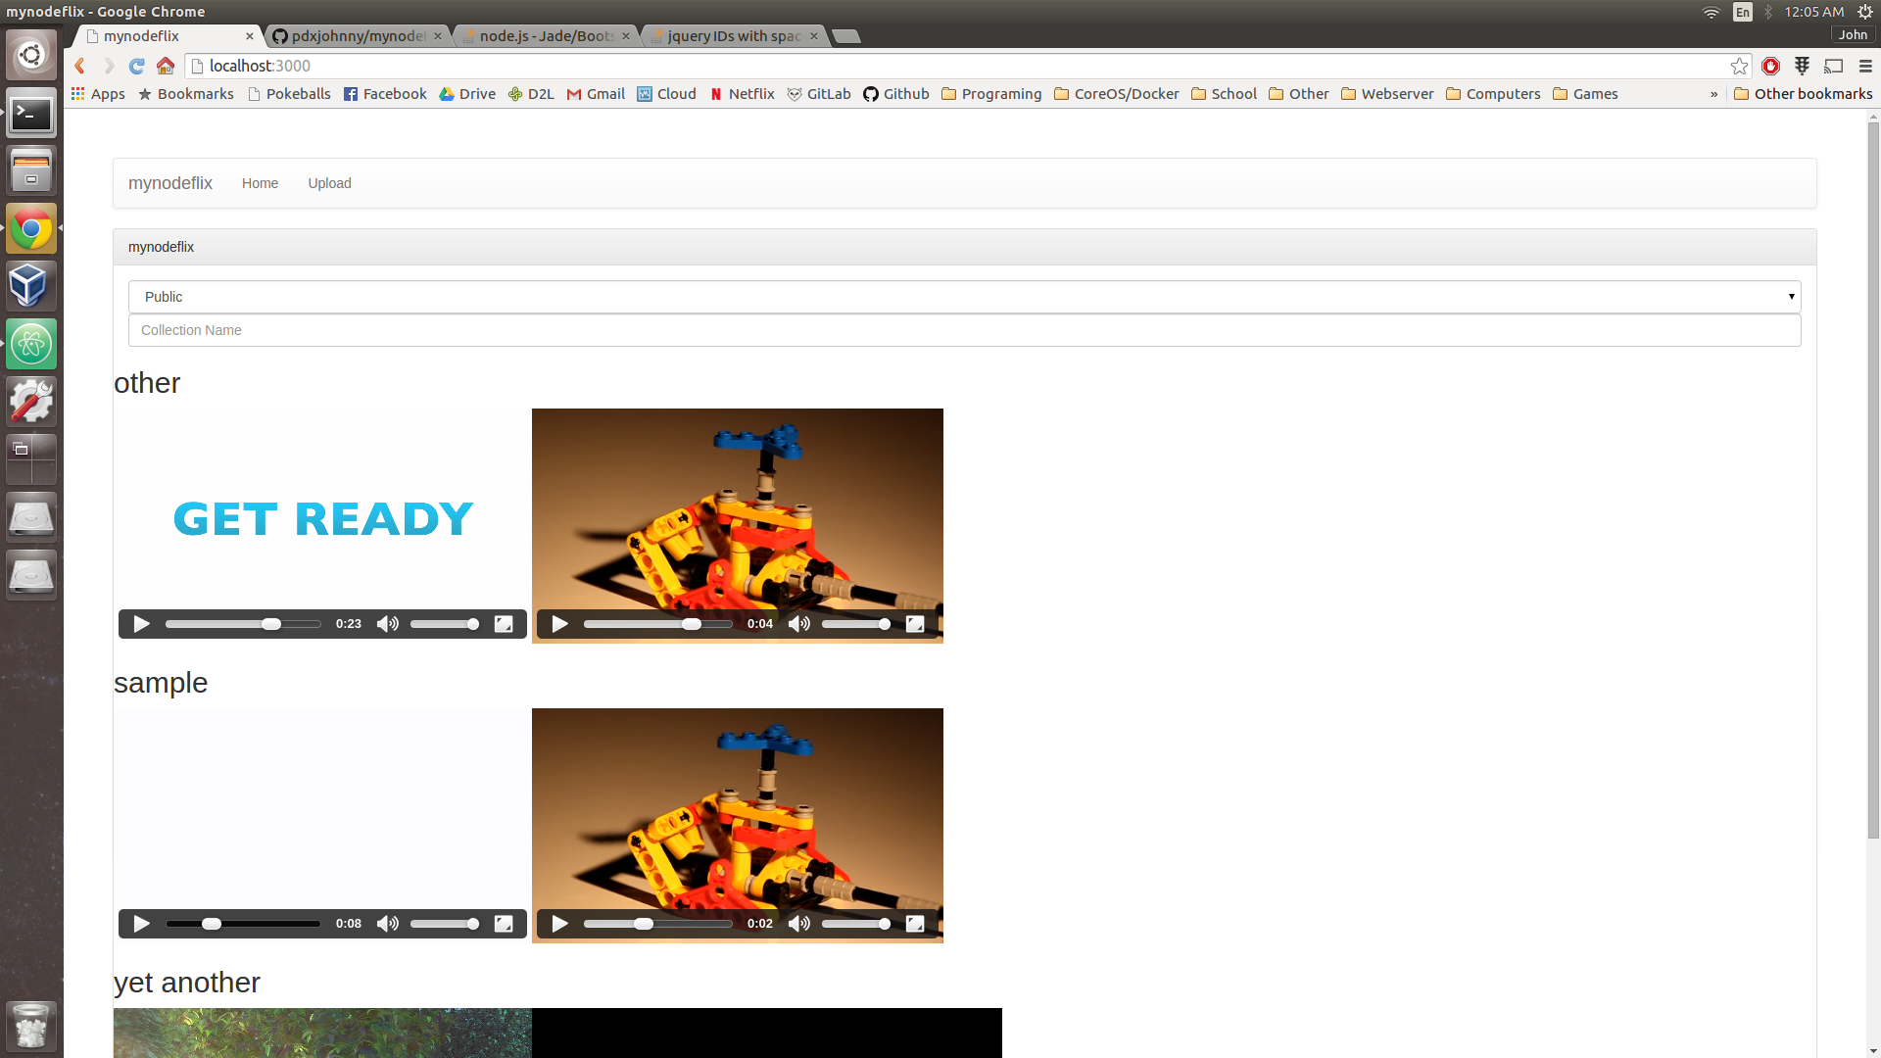
Task: Mute the 0:02 Lego video
Action: 799,924
